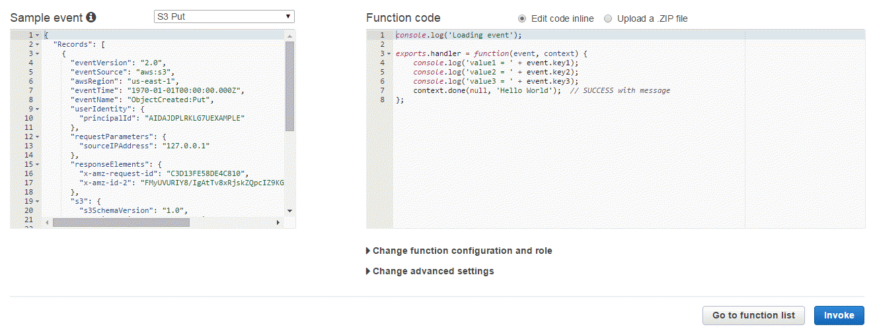
Task: Click the scroll right arrow in sample event
Action: click(278, 223)
